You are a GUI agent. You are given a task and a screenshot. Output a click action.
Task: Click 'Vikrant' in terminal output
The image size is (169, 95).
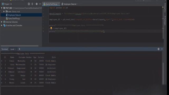[x=11, y=68]
